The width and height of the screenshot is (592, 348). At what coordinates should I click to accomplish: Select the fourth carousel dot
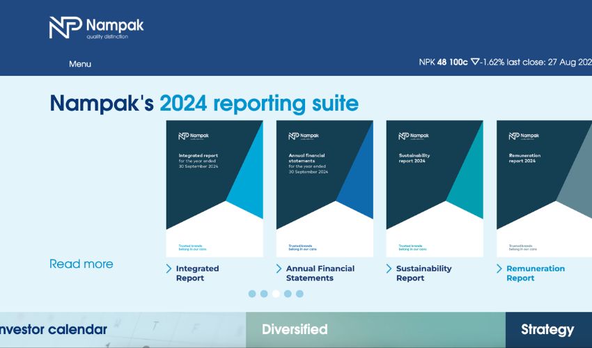coord(288,294)
